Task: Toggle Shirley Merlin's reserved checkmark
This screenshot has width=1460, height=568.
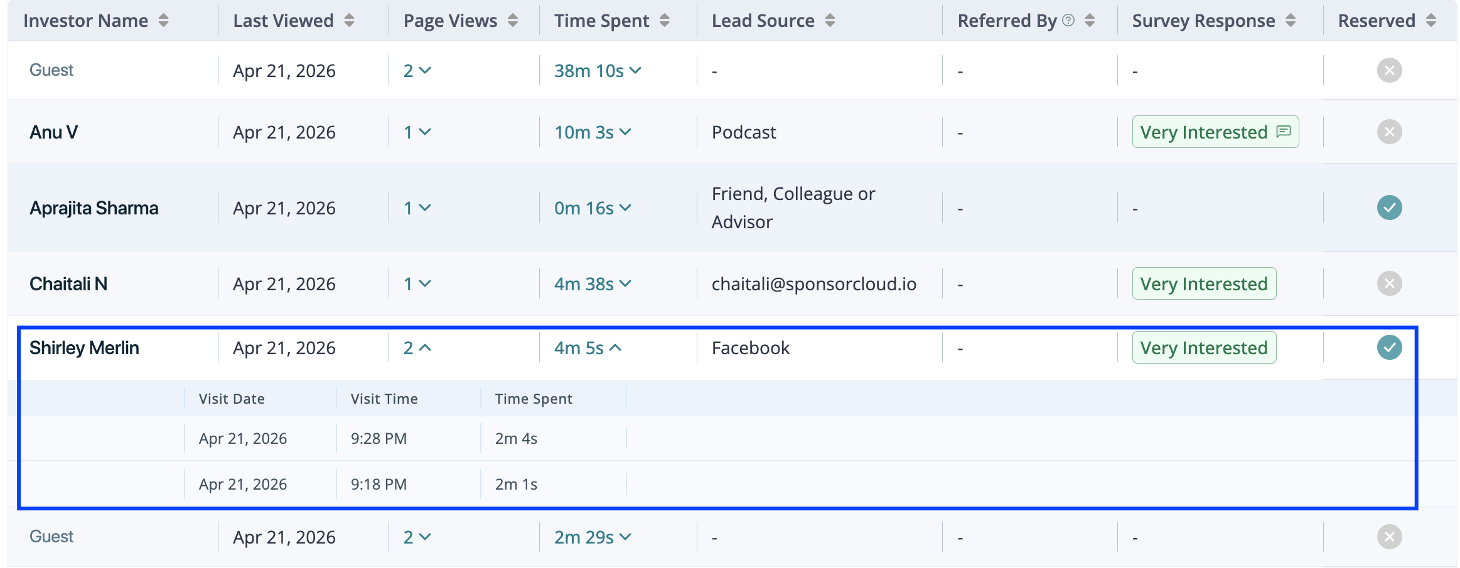Action: click(x=1389, y=347)
